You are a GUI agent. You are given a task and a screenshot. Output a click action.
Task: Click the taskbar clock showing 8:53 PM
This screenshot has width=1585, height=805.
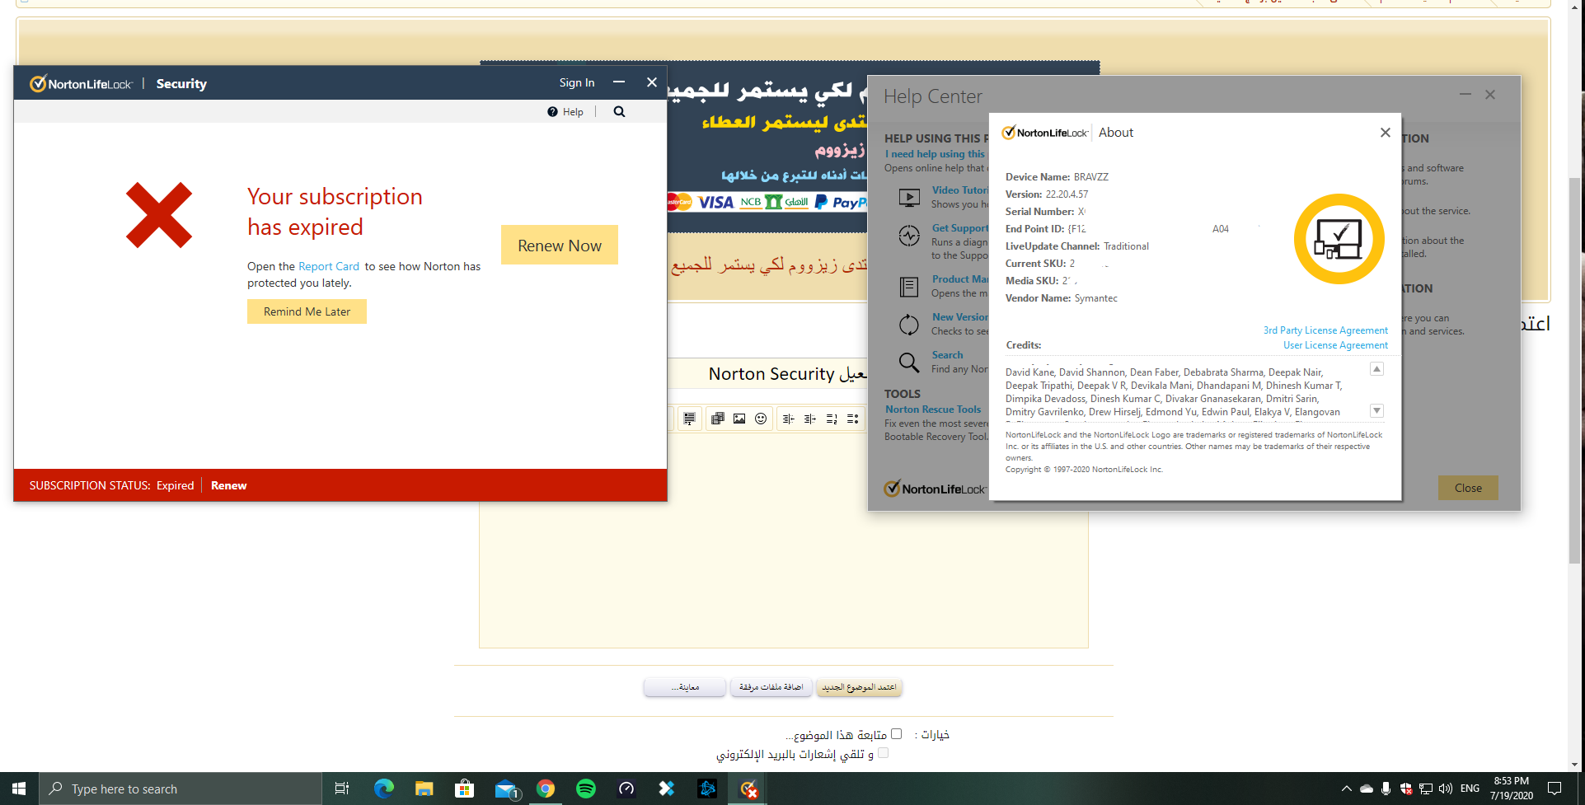click(x=1512, y=789)
